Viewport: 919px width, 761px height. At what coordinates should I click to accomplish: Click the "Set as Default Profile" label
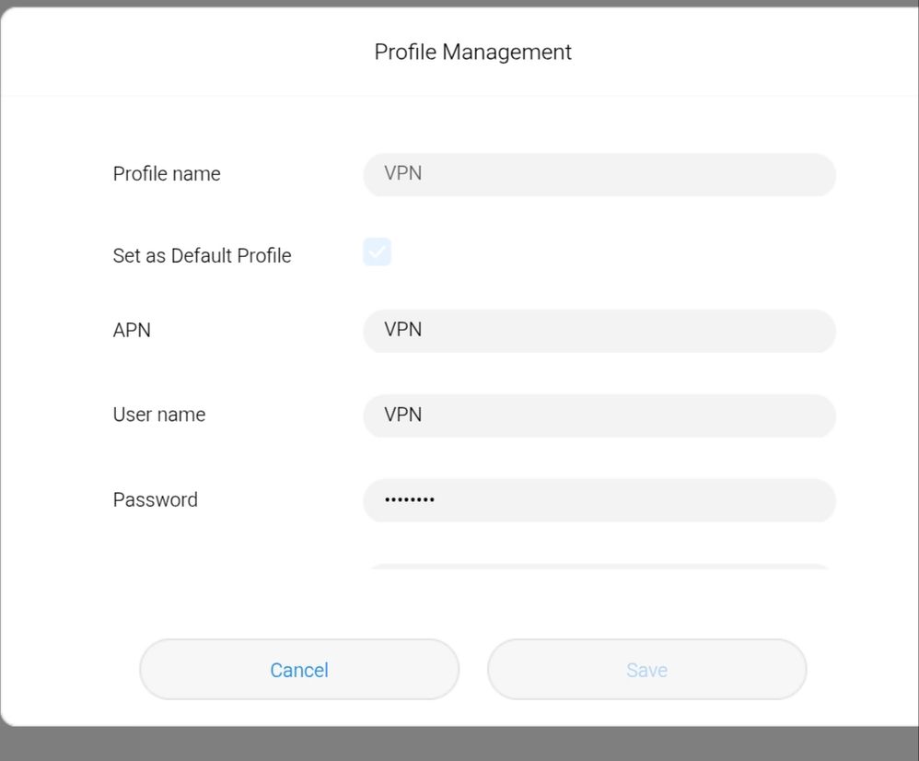[x=202, y=256]
